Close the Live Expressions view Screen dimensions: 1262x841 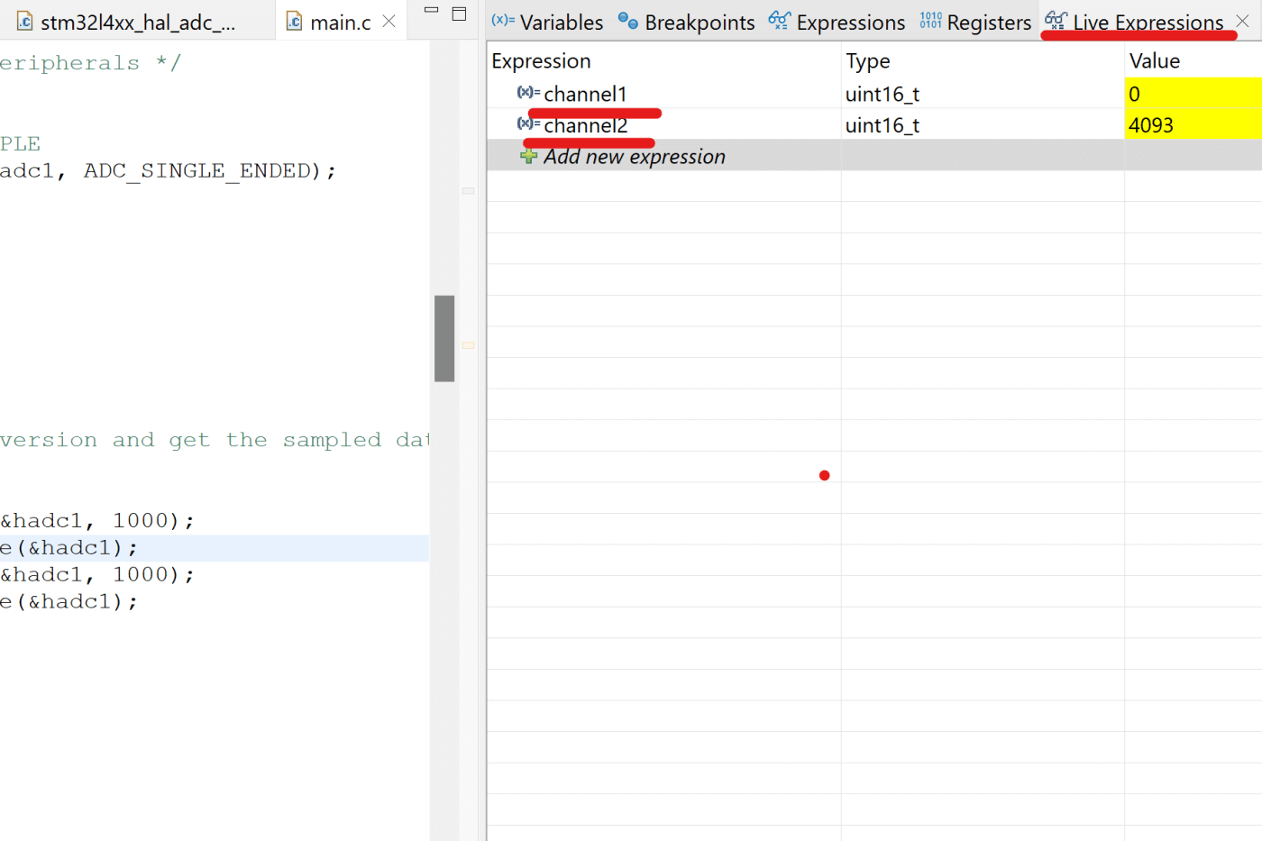pos(1242,21)
